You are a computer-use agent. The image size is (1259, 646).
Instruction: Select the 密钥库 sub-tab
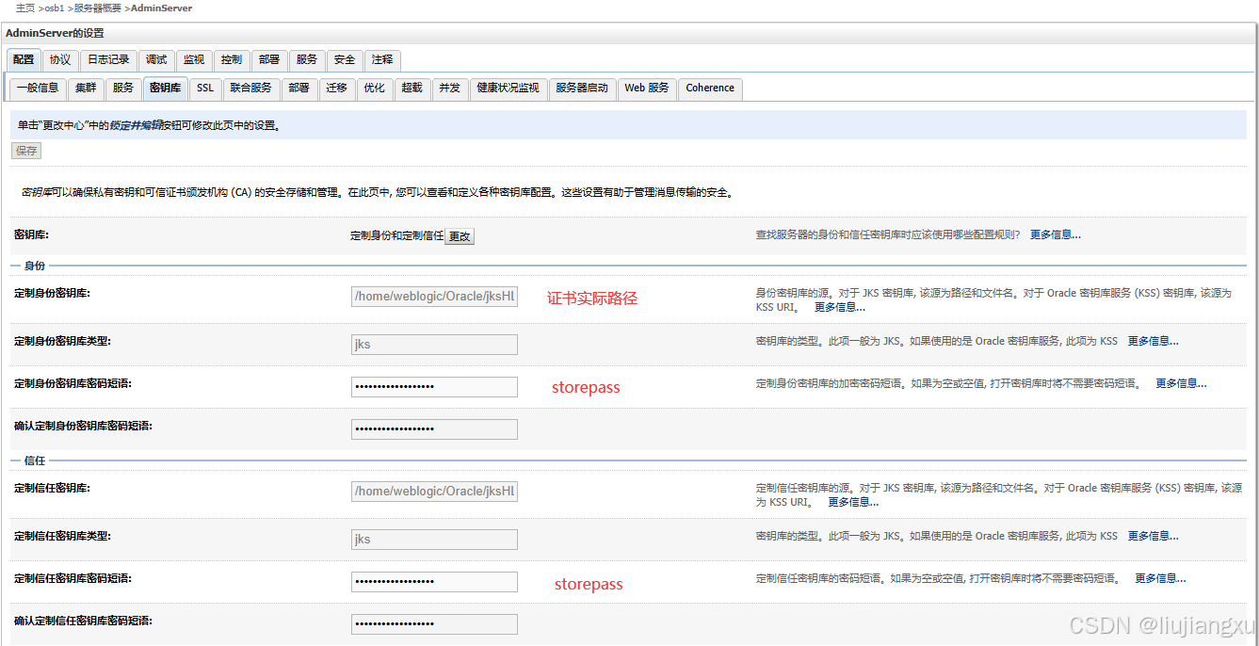[165, 89]
